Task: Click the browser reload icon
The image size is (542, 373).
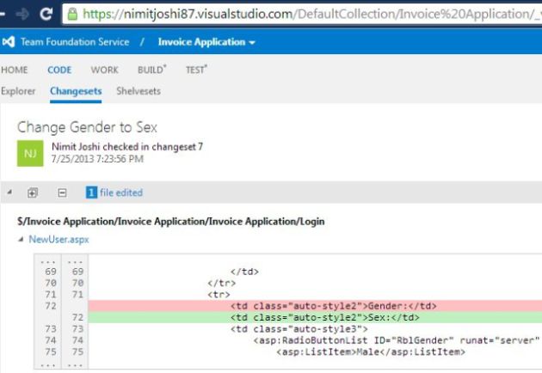Action: pos(46,14)
